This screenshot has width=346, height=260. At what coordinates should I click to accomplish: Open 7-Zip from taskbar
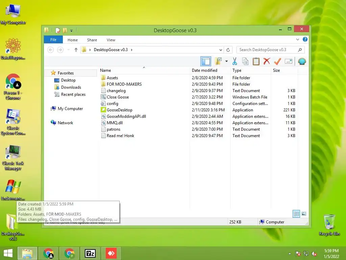pyautogui.click(x=90, y=253)
